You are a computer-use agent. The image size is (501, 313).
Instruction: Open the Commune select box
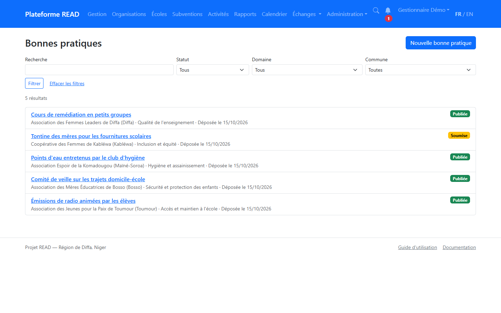(x=421, y=70)
